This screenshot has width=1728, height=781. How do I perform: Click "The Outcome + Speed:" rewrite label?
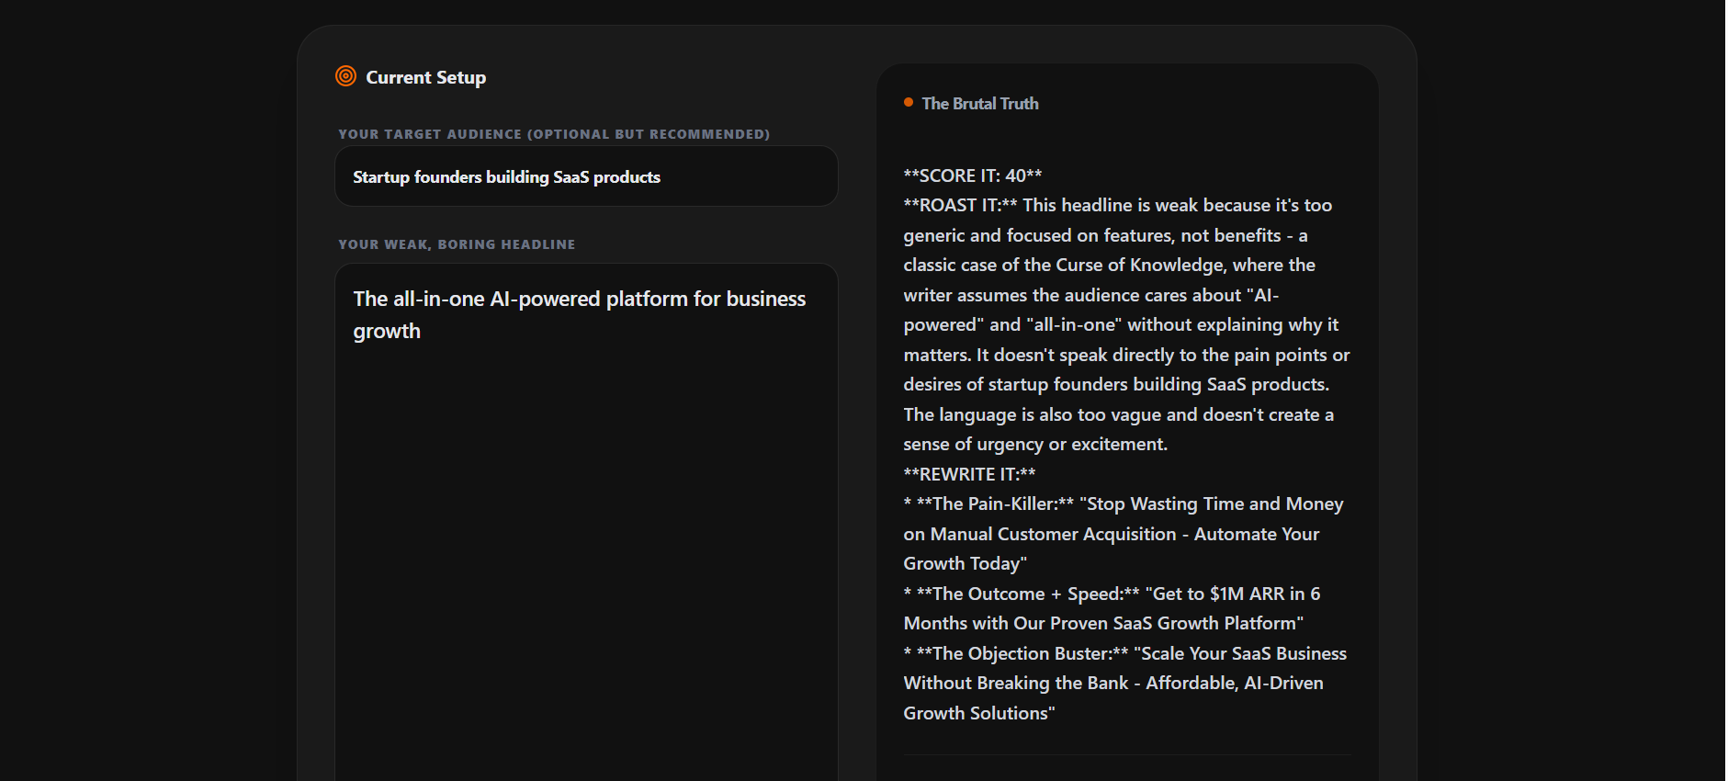tap(1028, 594)
